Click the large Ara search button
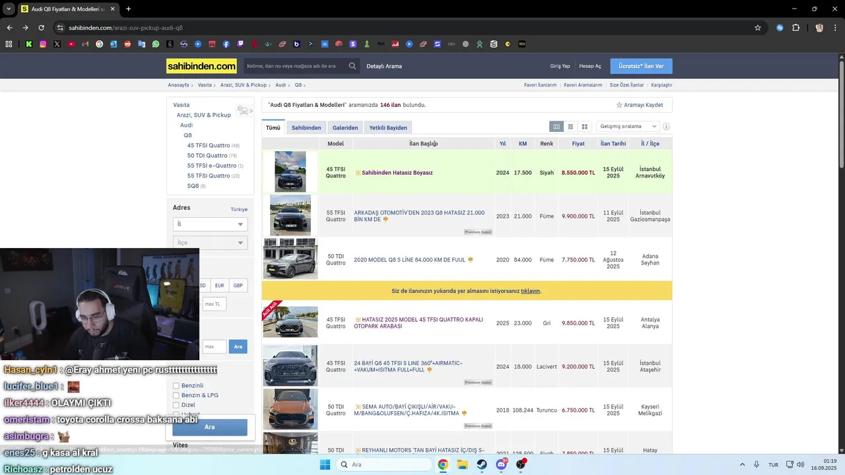The image size is (845, 475). (210, 427)
